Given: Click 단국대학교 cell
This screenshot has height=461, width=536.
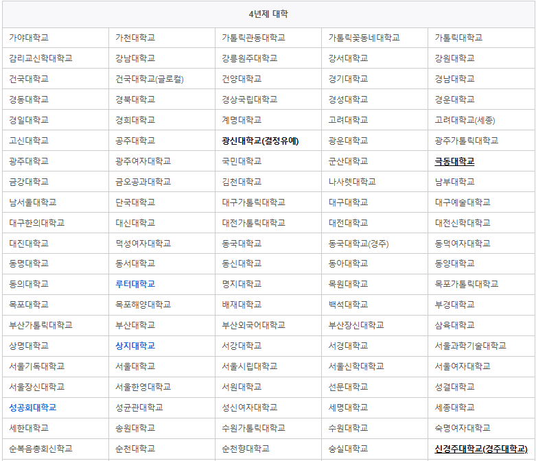Looking at the screenshot, I should click(x=162, y=202).
